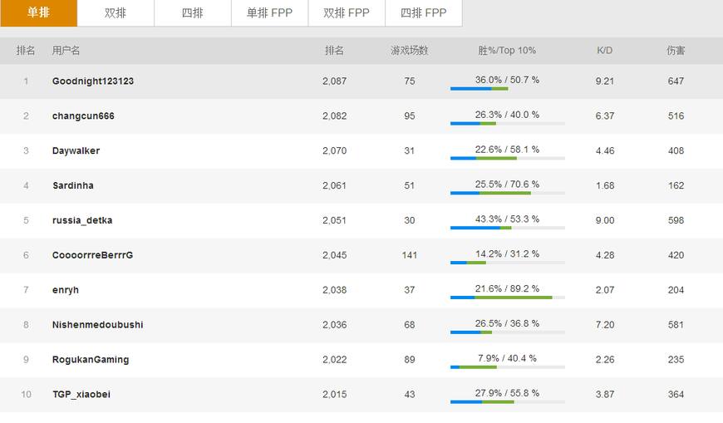Image resolution: width=723 pixels, height=423 pixels.
Task: Select RogukanGaming in the ranking
Action: tap(91, 360)
